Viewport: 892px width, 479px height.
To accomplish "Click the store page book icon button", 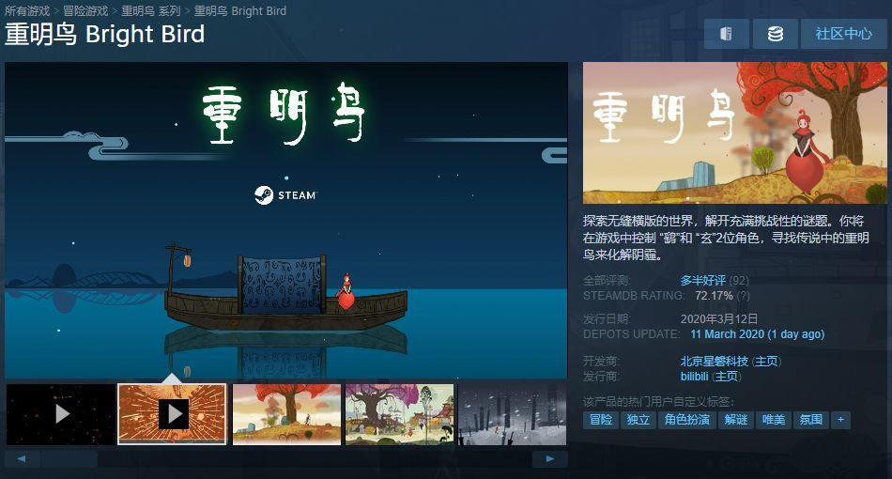I will [x=726, y=34].
